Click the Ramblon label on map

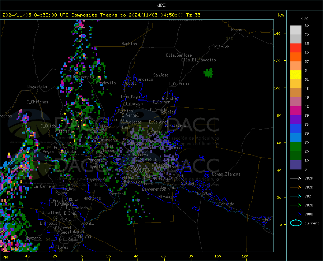pyautogui.click(x=129, y=44)
